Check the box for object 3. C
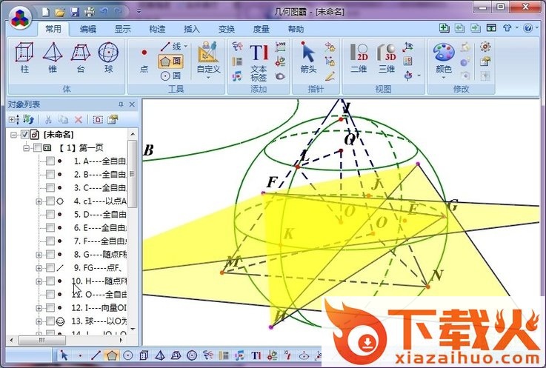Viewport: 546px width, 368px height. (50, 187)
